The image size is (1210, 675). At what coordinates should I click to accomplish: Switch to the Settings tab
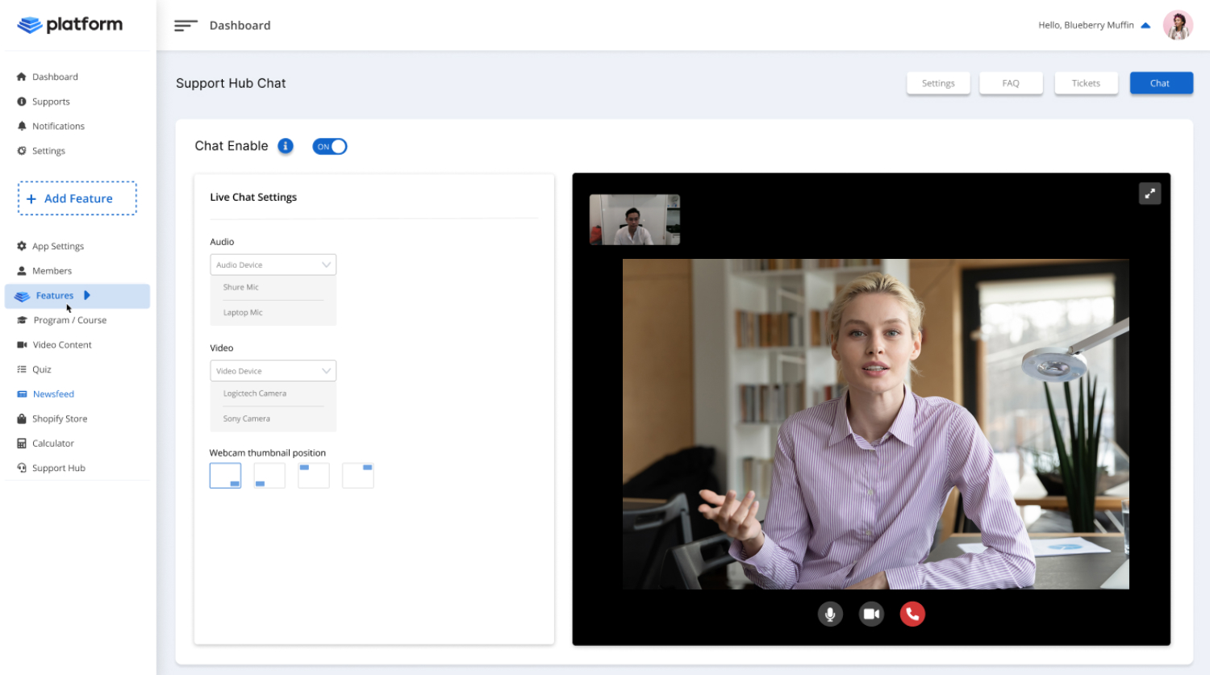[938, 83]
